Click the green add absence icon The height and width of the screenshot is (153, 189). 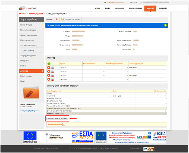(x=49, y=63)
